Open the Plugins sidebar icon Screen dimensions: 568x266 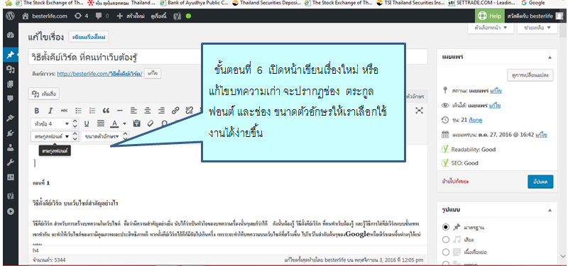tap(10, 133)
